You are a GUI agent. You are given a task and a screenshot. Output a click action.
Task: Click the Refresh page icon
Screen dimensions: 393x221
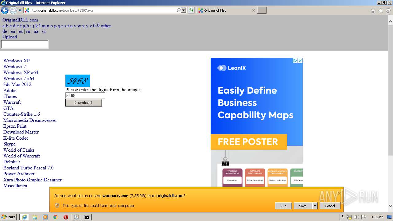(191, 10)
